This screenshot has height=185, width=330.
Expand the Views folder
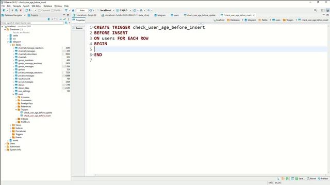(x=11, y=125)
